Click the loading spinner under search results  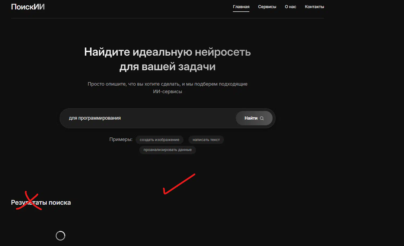click(x=60, y=236)
